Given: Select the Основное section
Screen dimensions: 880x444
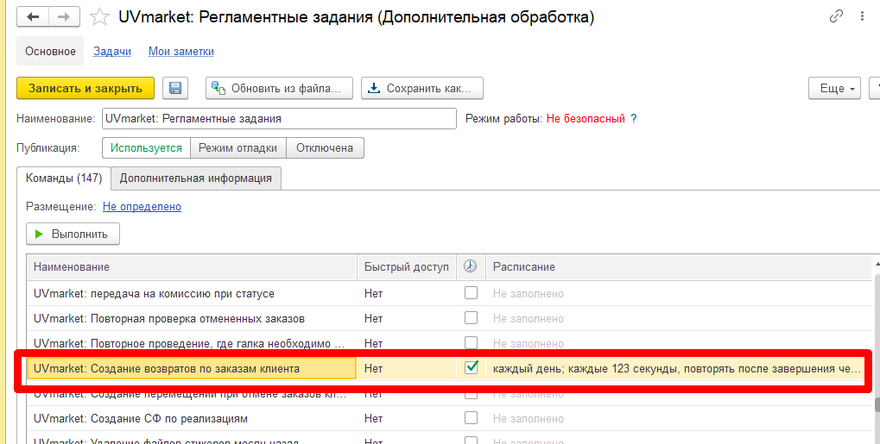Looking at the screenshot, I should pyautogui.click(x=50, y=51).
